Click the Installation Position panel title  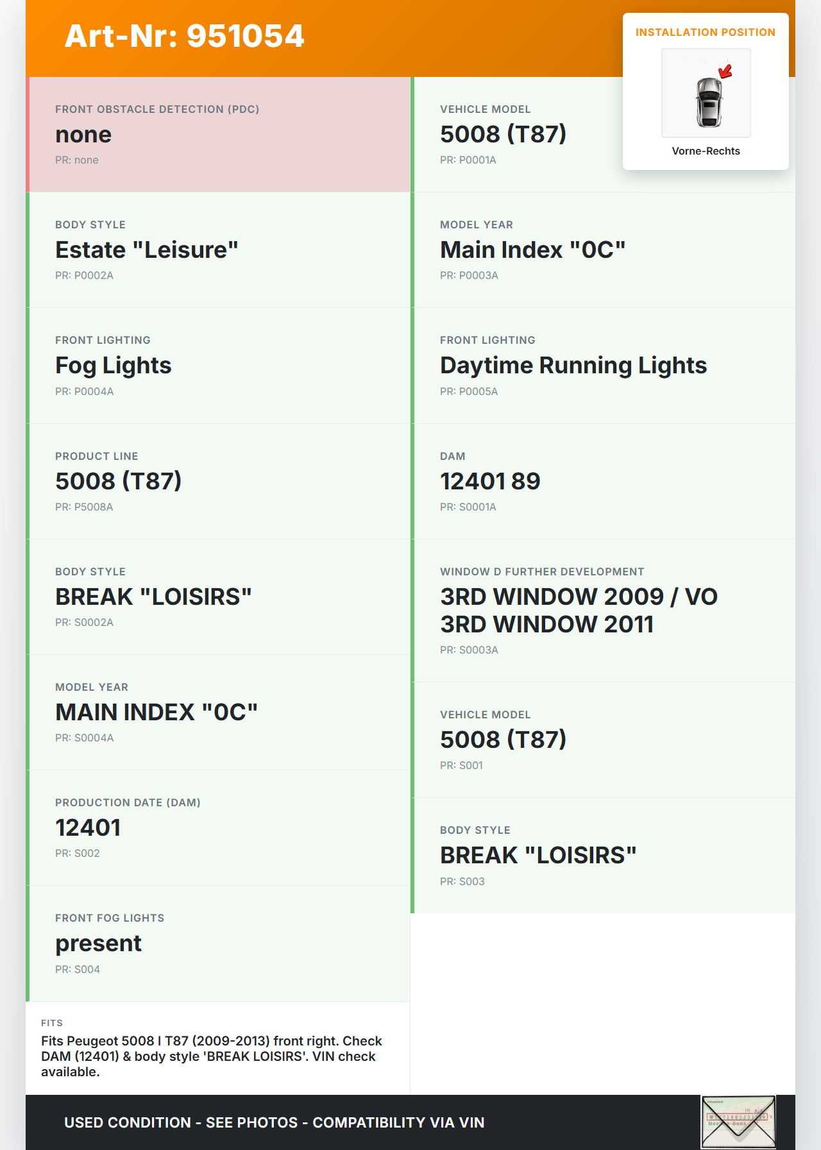pos(706,33)
